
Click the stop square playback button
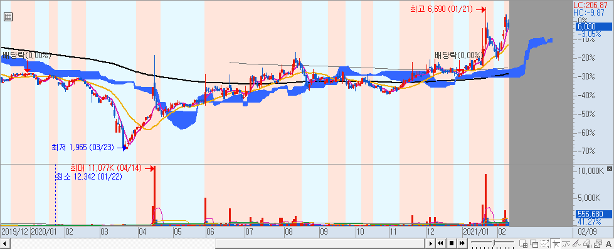click(x=452, y=243)
